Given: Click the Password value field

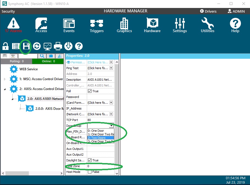Looking at the screenshot, I should 101,97.
